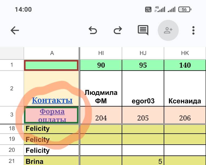The image size is (206, 165).
Task: Open the Форма оплаты link
Action: click(52, 116)
